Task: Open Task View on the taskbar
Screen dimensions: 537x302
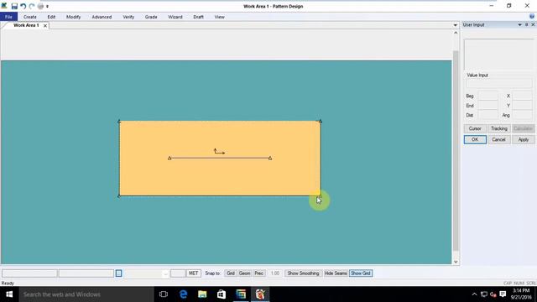Action: tap(164, 294)
